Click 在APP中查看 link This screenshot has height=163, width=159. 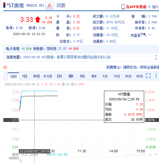coord(136,7)
